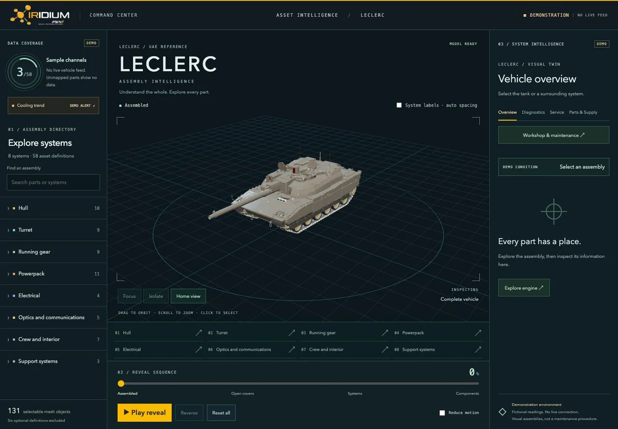Viewport: 618px width, 429px height.
Task: Click the Search parts or systems field
Action: pyautogui.click(x=53, y=182)
